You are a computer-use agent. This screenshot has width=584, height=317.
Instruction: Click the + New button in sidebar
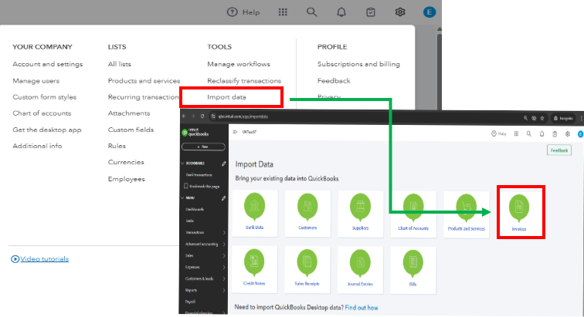pyautogui.click(x=203, y=147)
